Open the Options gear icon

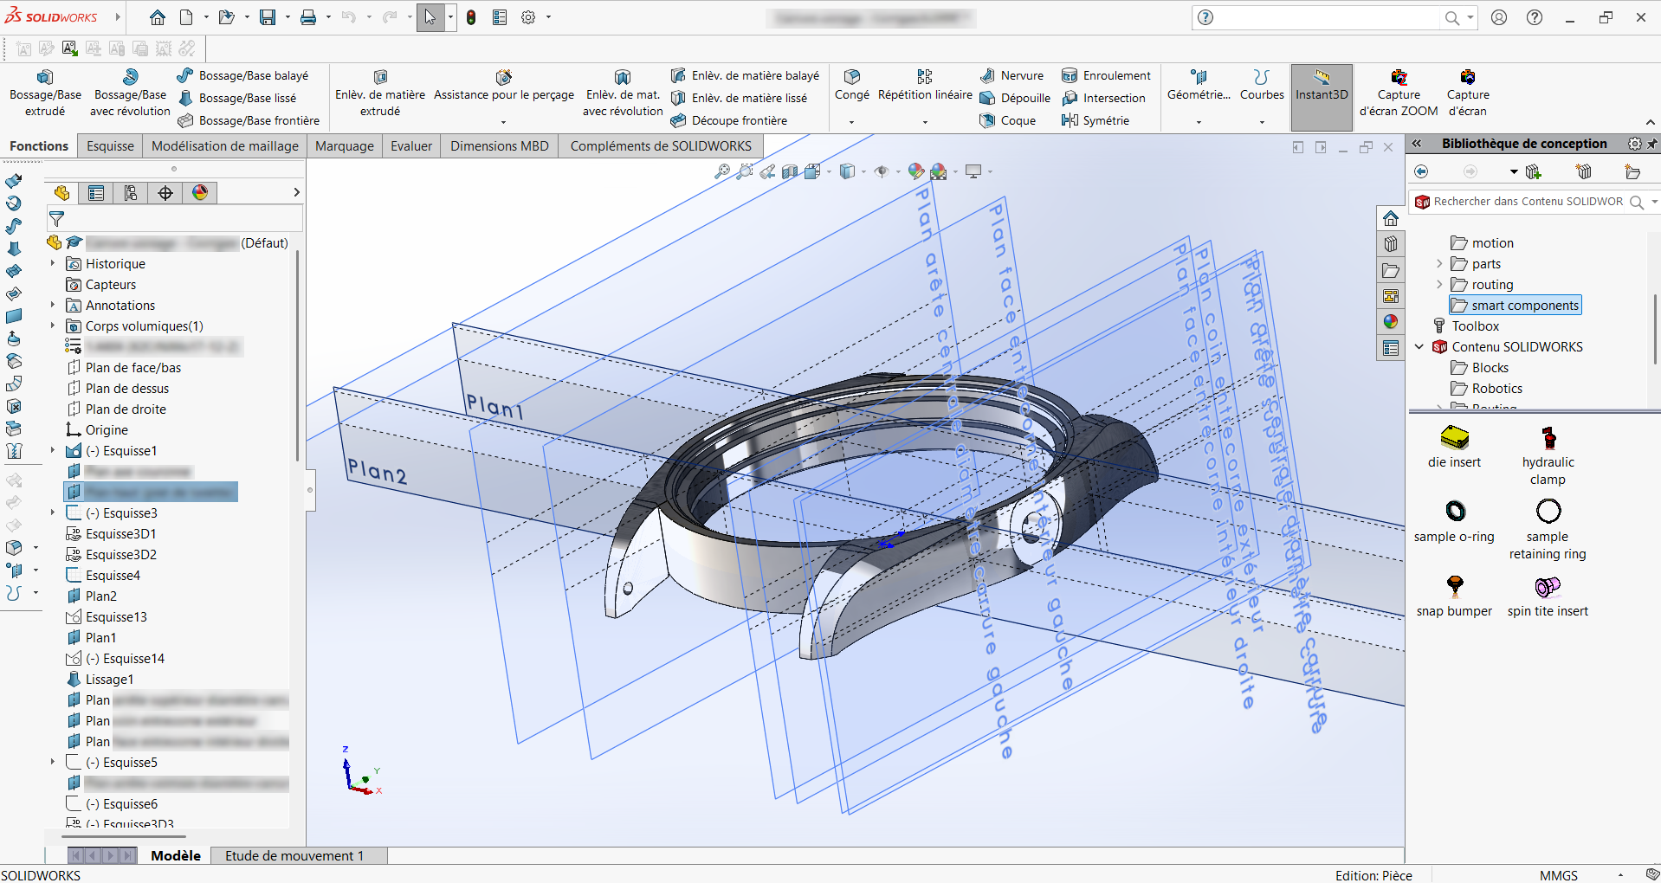point(528,17)
